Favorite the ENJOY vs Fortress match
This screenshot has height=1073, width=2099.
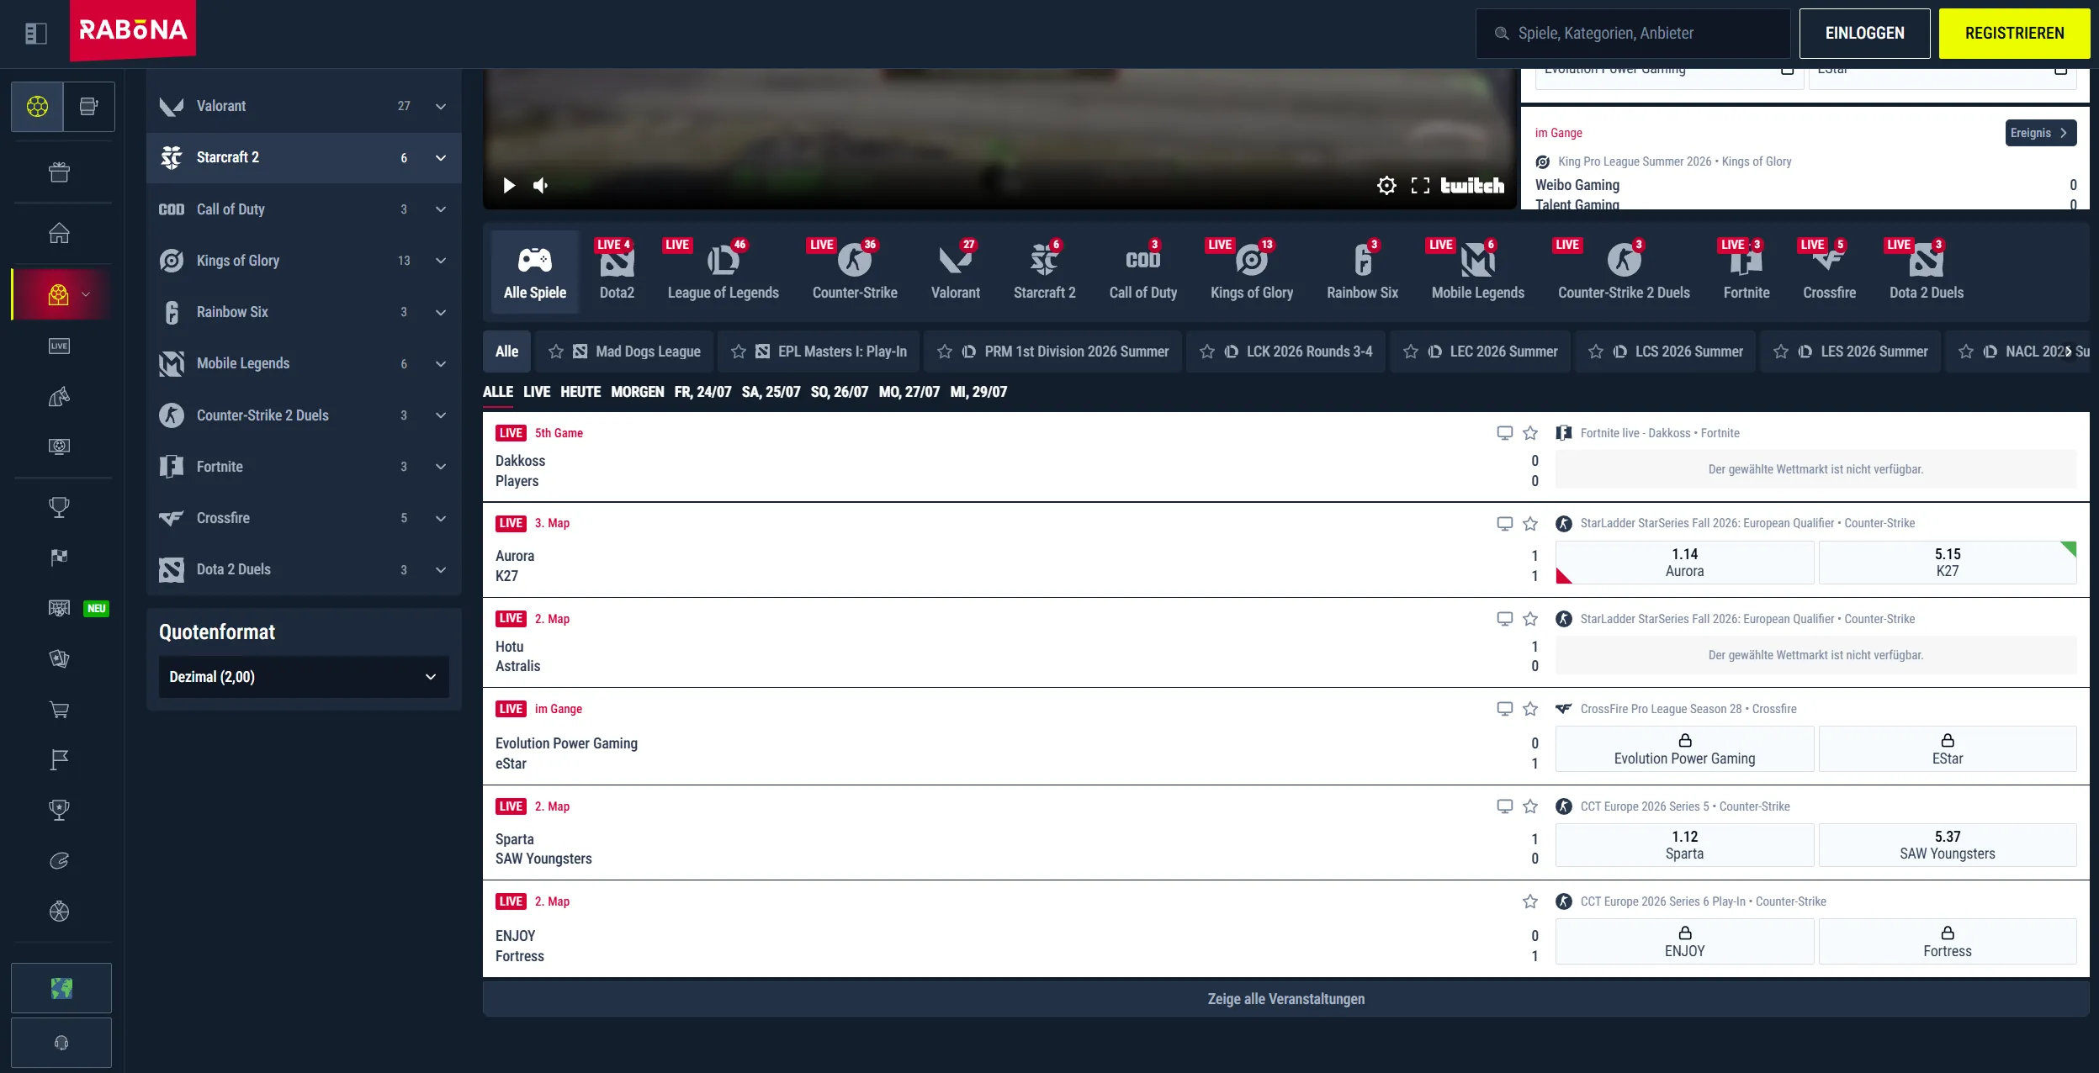[x=1530, y=901]
